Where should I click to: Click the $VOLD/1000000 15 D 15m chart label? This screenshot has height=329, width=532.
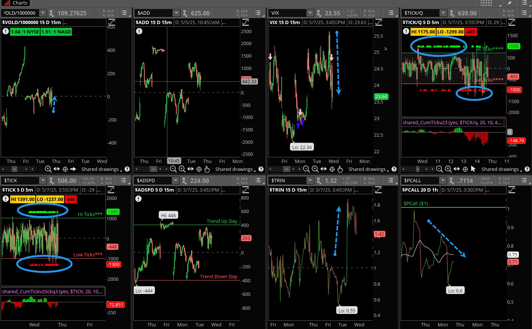[x=32, y=22]
